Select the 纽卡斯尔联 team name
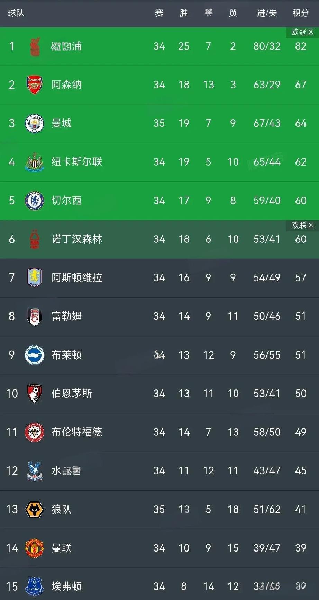 (77, 162)
